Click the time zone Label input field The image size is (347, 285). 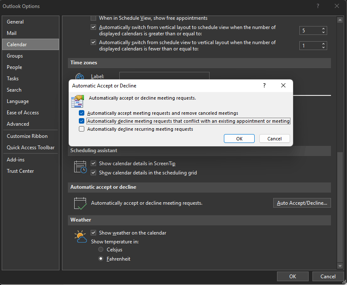click(x=164, y=76)
